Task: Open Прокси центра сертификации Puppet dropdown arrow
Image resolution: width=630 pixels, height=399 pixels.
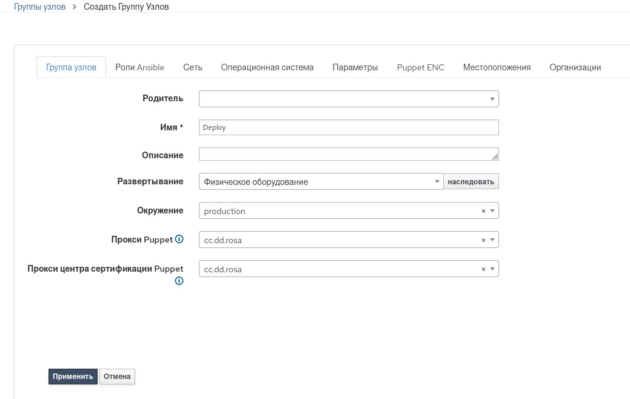Action: click(x=492, y=269)
